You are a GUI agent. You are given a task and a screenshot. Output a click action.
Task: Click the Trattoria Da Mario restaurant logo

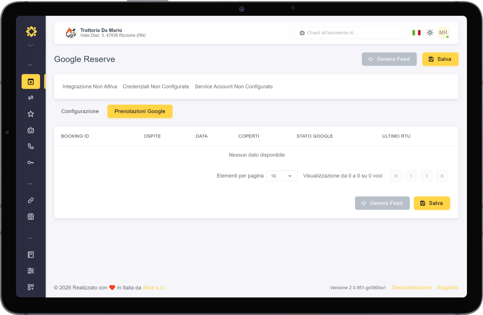click(x=71, y=33)
